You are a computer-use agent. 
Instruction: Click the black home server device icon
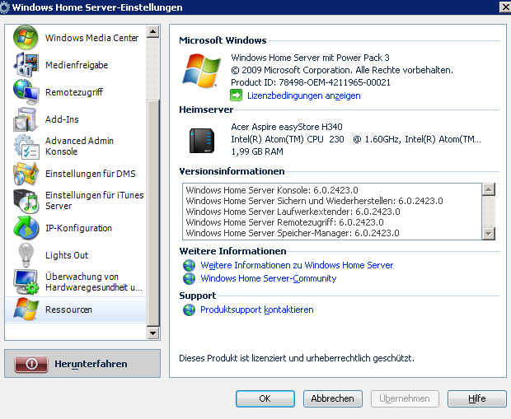click(202, 140)
